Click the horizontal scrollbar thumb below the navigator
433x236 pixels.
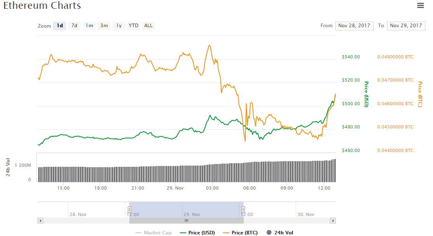click(x=186, y=220)
